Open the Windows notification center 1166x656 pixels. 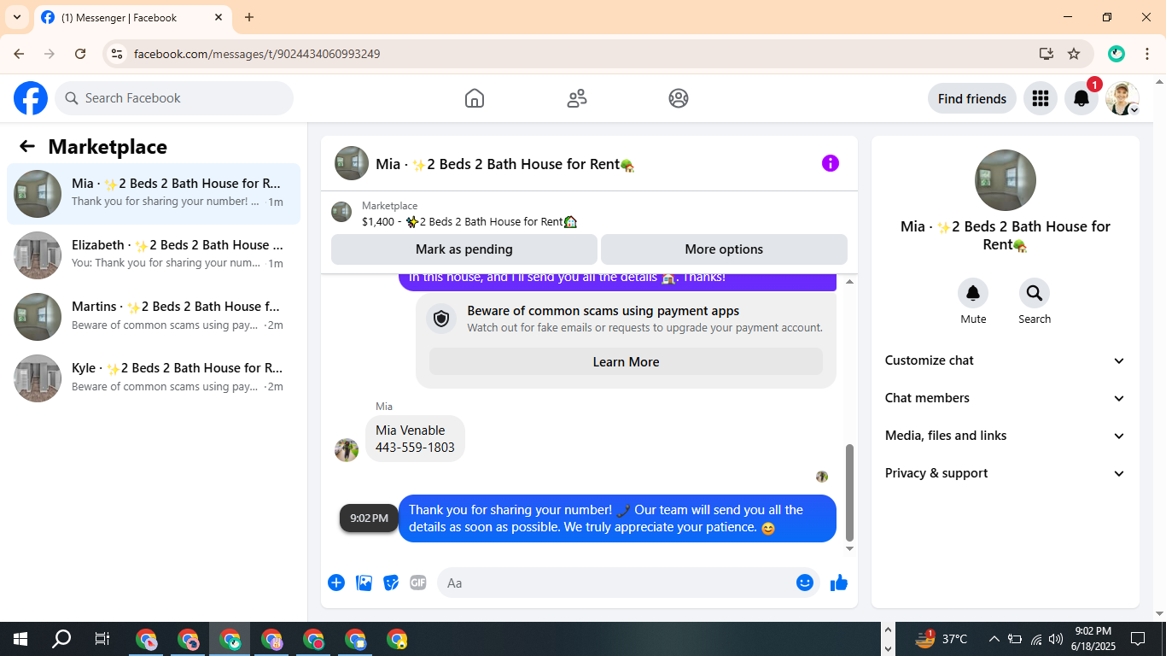click(1138, 639)
